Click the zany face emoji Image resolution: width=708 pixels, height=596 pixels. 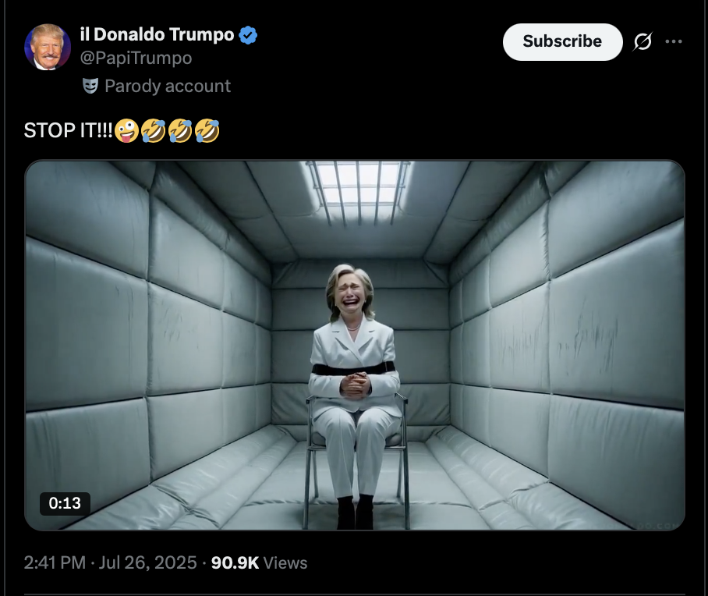coord(126,130)
